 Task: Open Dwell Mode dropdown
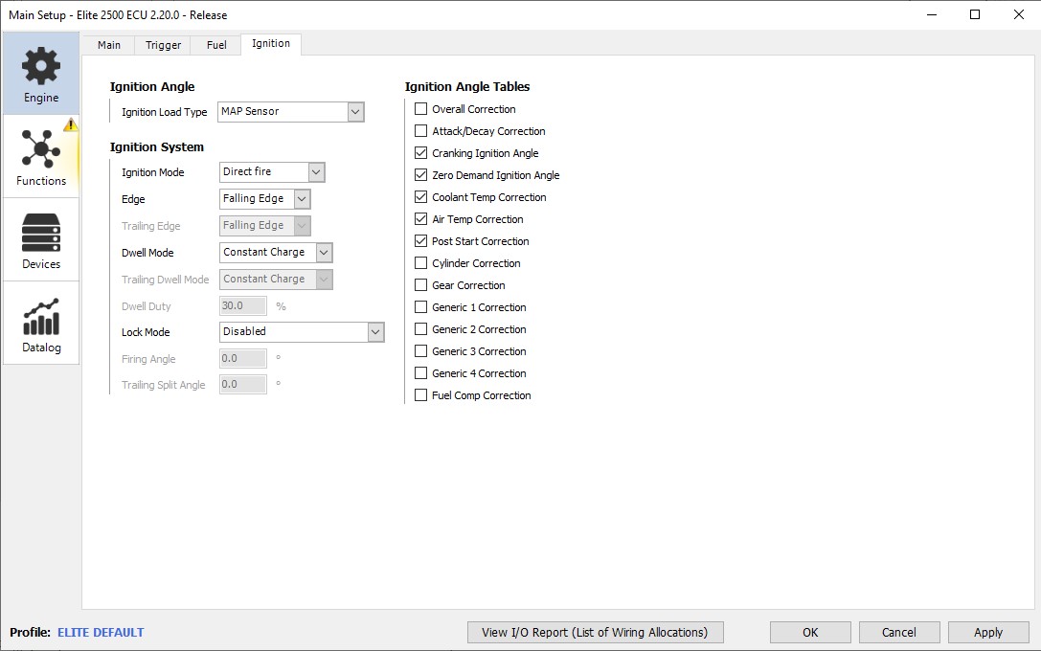click(276, 252)
